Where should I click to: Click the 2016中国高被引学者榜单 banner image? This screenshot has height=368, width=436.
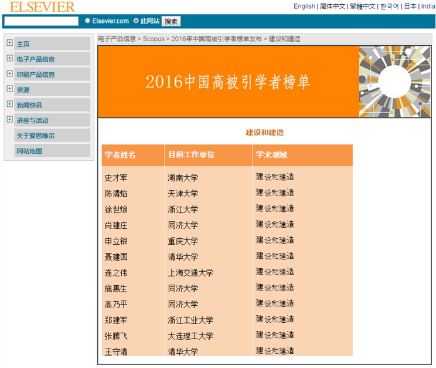click(264, 82)
